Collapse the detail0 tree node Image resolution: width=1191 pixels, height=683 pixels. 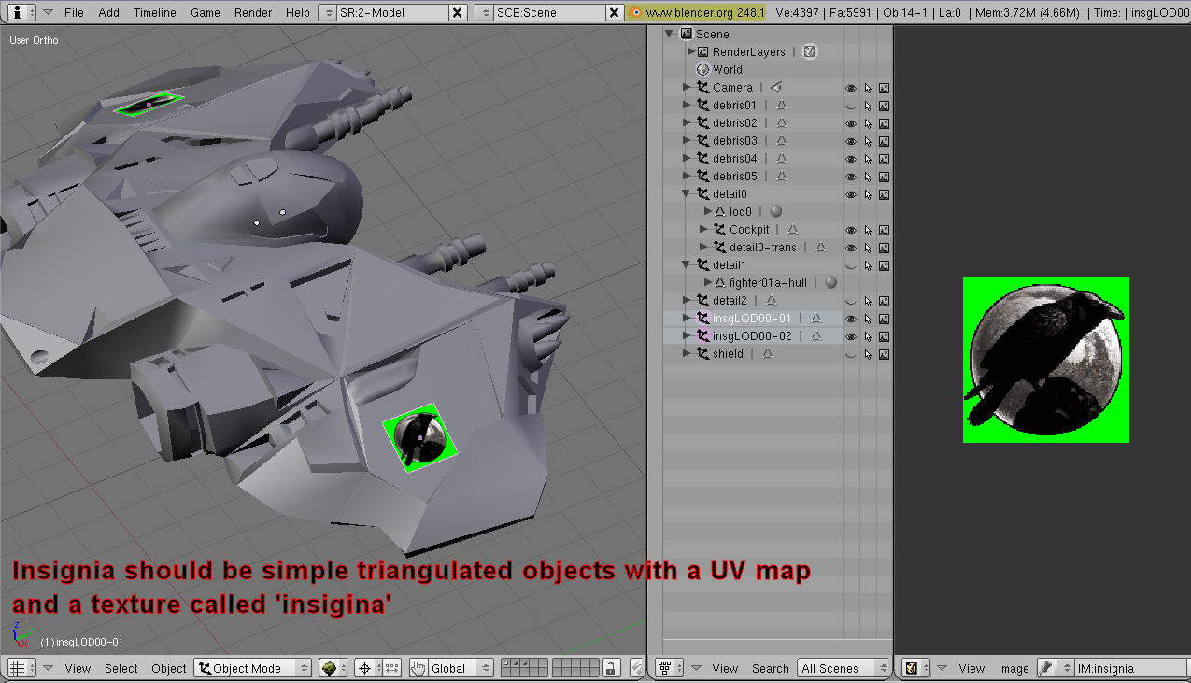[687, 194]
